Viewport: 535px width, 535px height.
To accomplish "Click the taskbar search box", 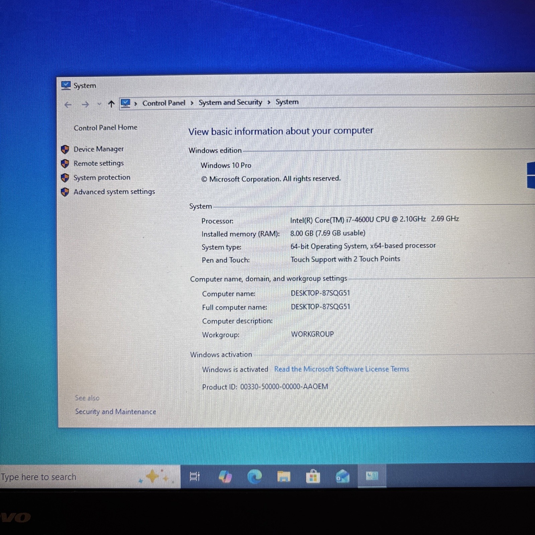I will (90, 477).
